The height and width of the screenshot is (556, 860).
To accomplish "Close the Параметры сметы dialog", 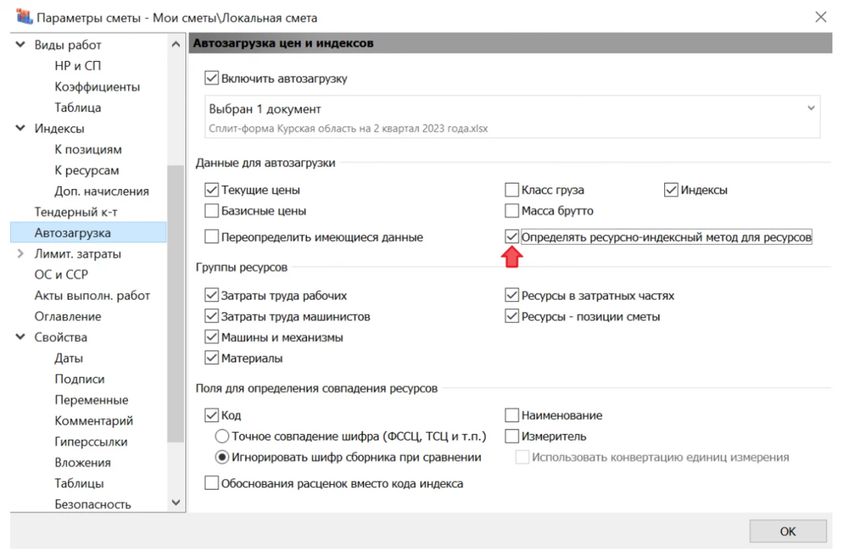I will pyautogui.click(x=820, y=17).
